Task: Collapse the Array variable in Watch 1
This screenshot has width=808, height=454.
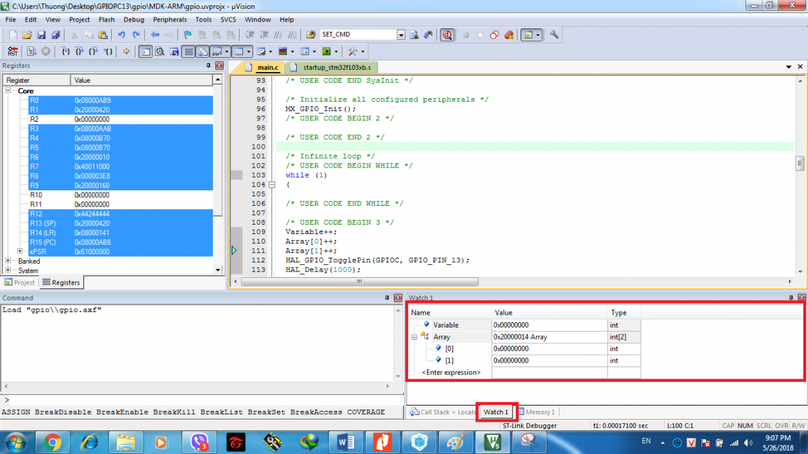Action: tap(415, 336)
